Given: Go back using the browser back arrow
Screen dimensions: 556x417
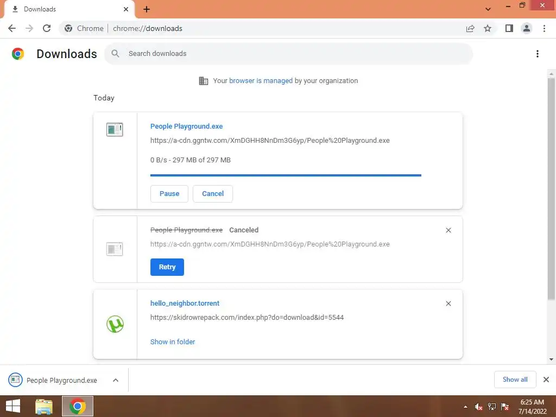Looking at the screenshot, I should (12, 28).
